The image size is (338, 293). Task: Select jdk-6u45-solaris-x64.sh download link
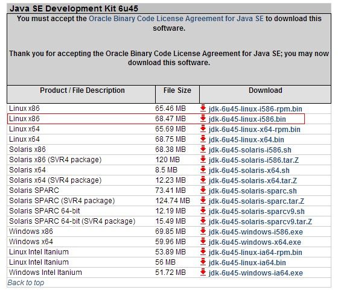pos(249,171)
